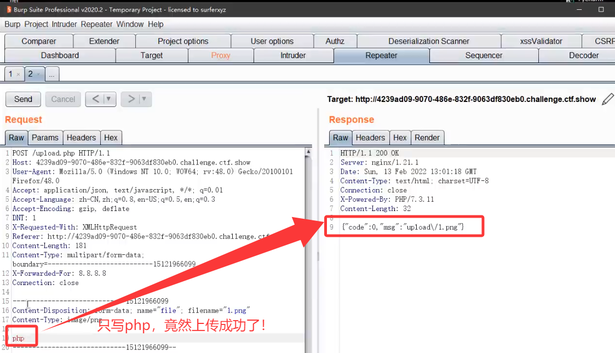Click the Cancel button

tap(63, 99)
